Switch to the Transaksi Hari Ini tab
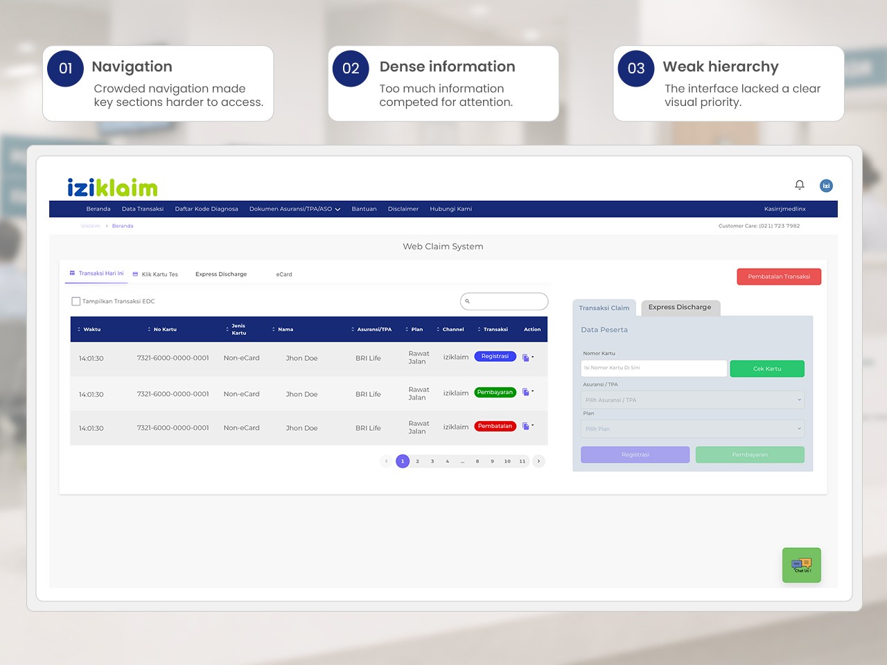The width and height of the screenshot is (887, 665). click(96, 274)
